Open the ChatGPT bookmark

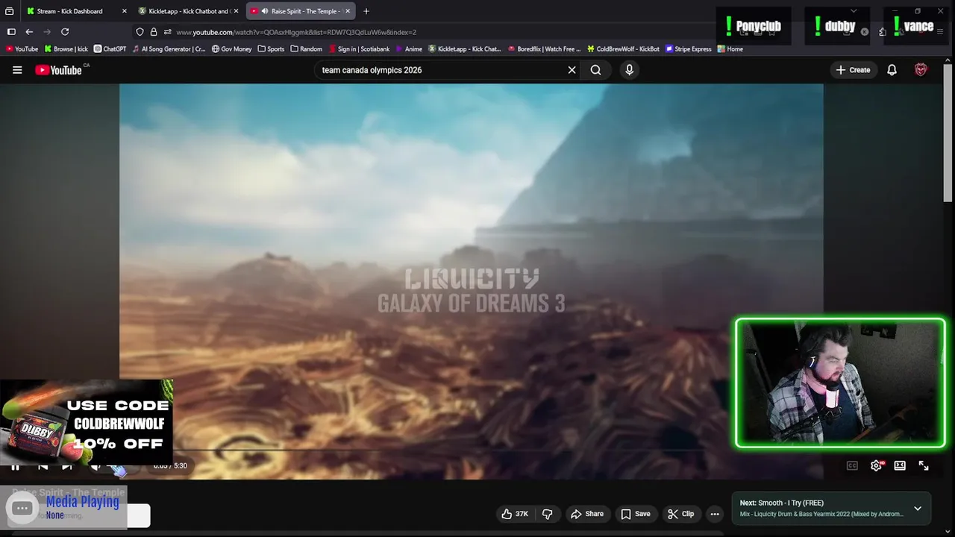110,49
